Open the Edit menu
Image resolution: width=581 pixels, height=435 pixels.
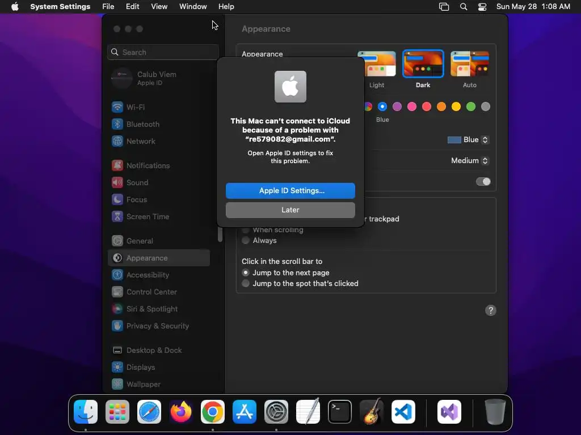click(x=132, y=7)
